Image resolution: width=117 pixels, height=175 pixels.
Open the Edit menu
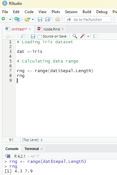coord(16,12)
